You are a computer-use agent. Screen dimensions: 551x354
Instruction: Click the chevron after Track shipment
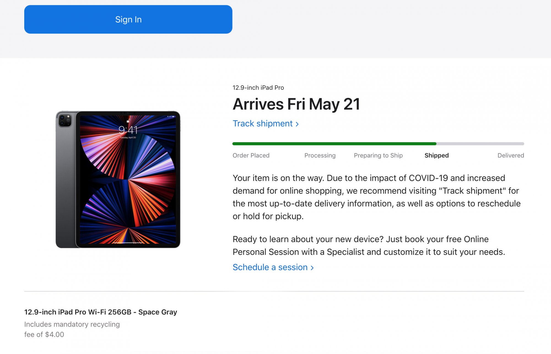[297, 124]
